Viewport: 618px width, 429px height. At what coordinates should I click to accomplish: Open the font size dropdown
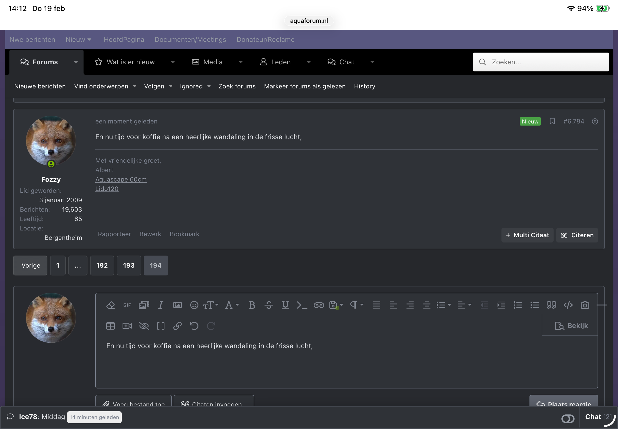click(211, 305)
